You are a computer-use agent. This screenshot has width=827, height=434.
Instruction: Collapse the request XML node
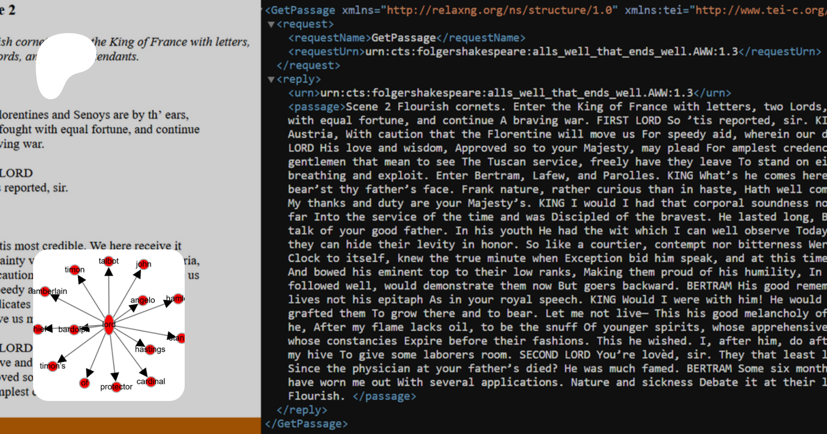click(271, 24)
